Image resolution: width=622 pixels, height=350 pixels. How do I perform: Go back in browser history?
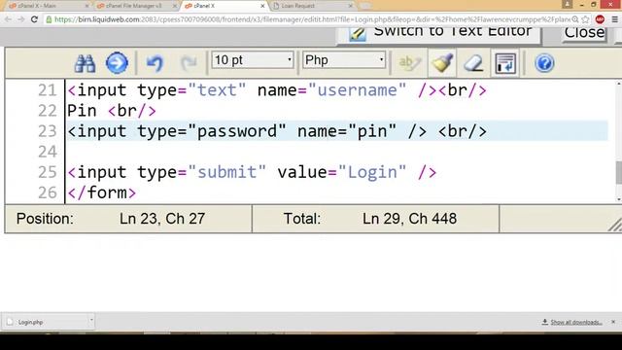[9, 19]
